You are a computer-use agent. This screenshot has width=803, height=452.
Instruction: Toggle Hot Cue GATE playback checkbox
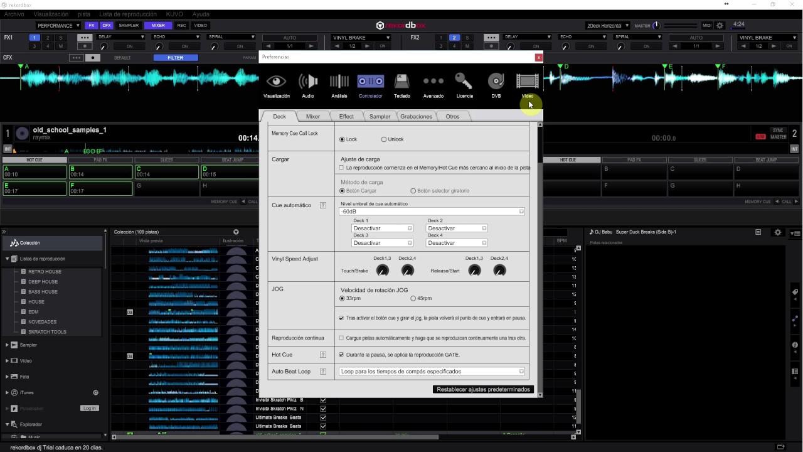pos(341,355)
